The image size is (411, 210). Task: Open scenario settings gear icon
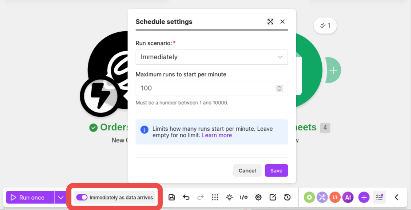click(x=258, y=197)
